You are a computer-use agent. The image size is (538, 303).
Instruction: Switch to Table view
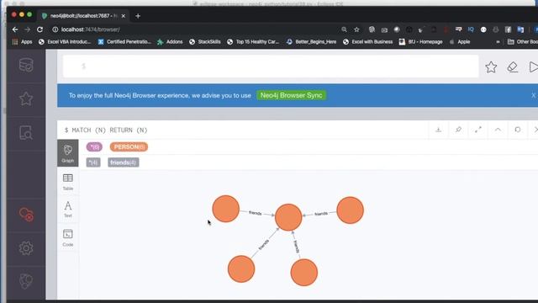point(68,182)
